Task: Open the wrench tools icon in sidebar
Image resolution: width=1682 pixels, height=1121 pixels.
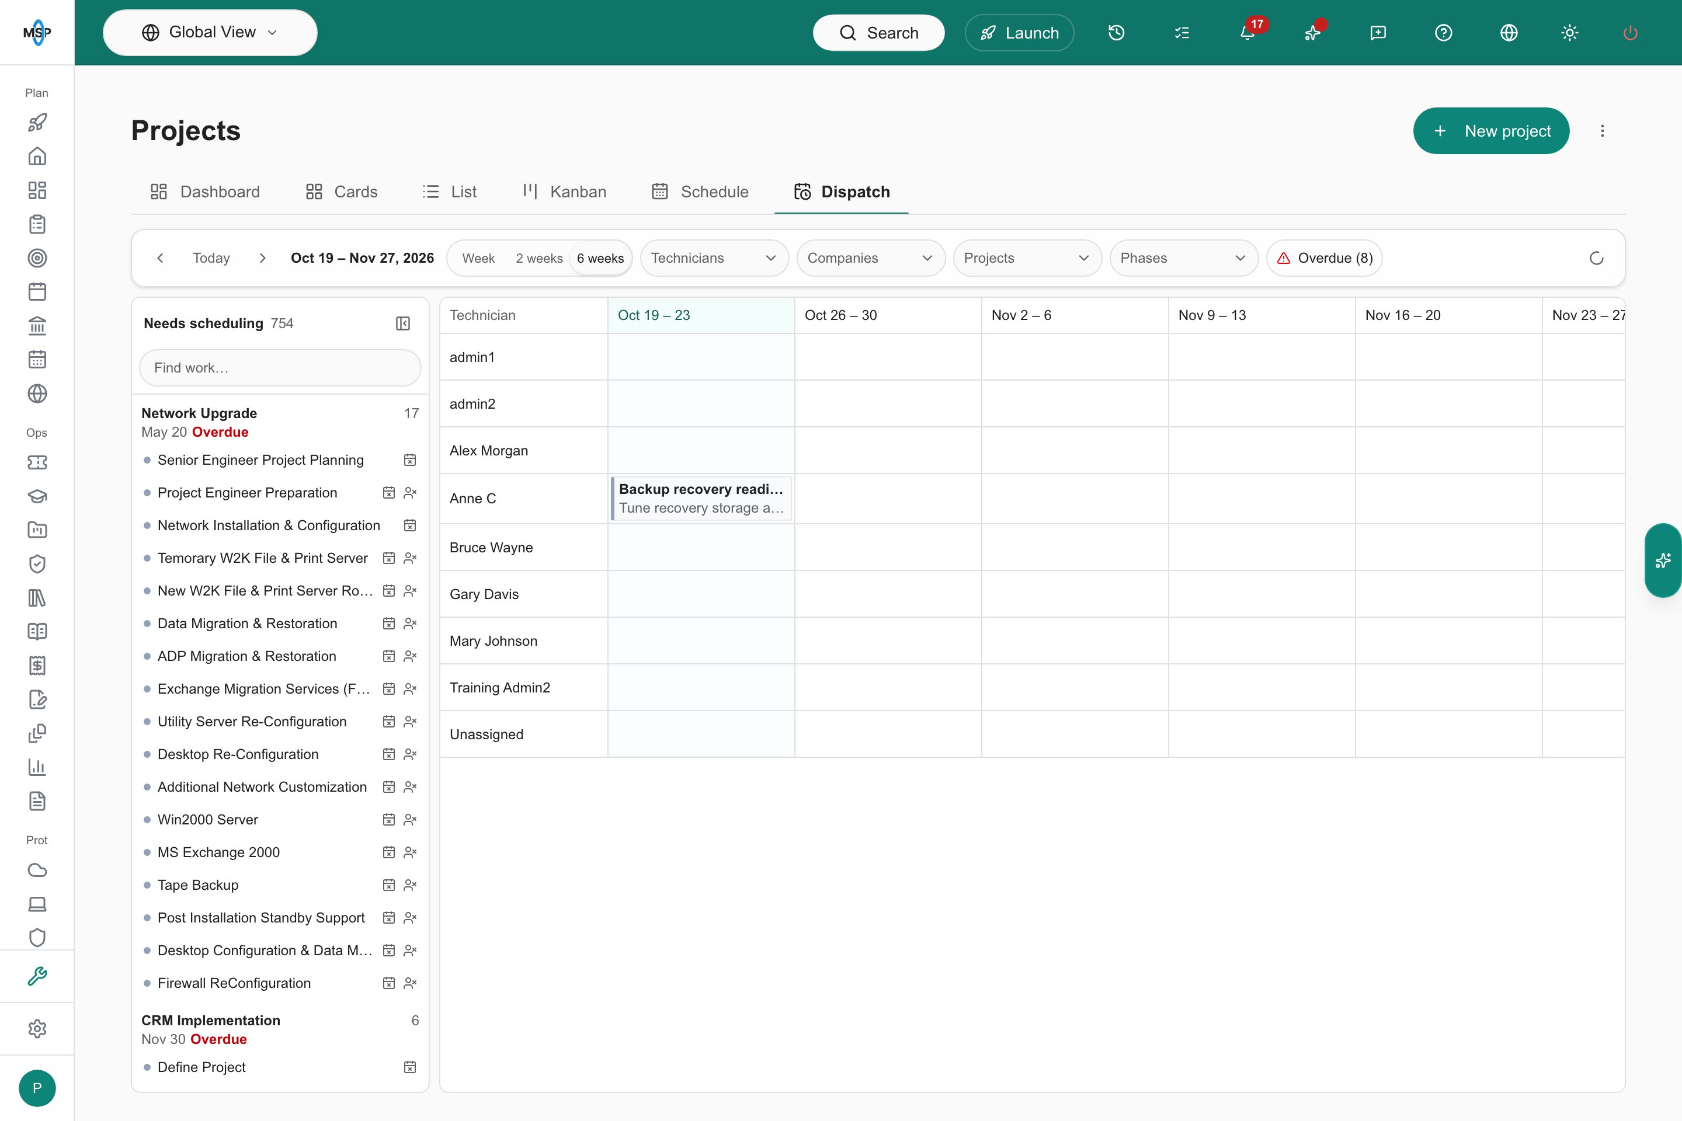Action: 37,976
